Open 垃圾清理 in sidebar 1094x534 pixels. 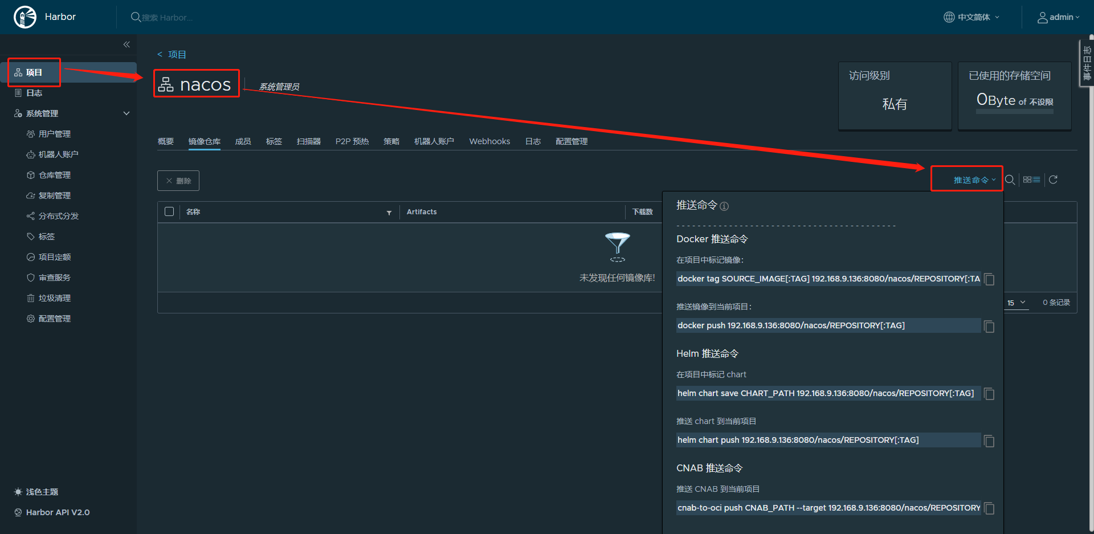coord(55,298)
